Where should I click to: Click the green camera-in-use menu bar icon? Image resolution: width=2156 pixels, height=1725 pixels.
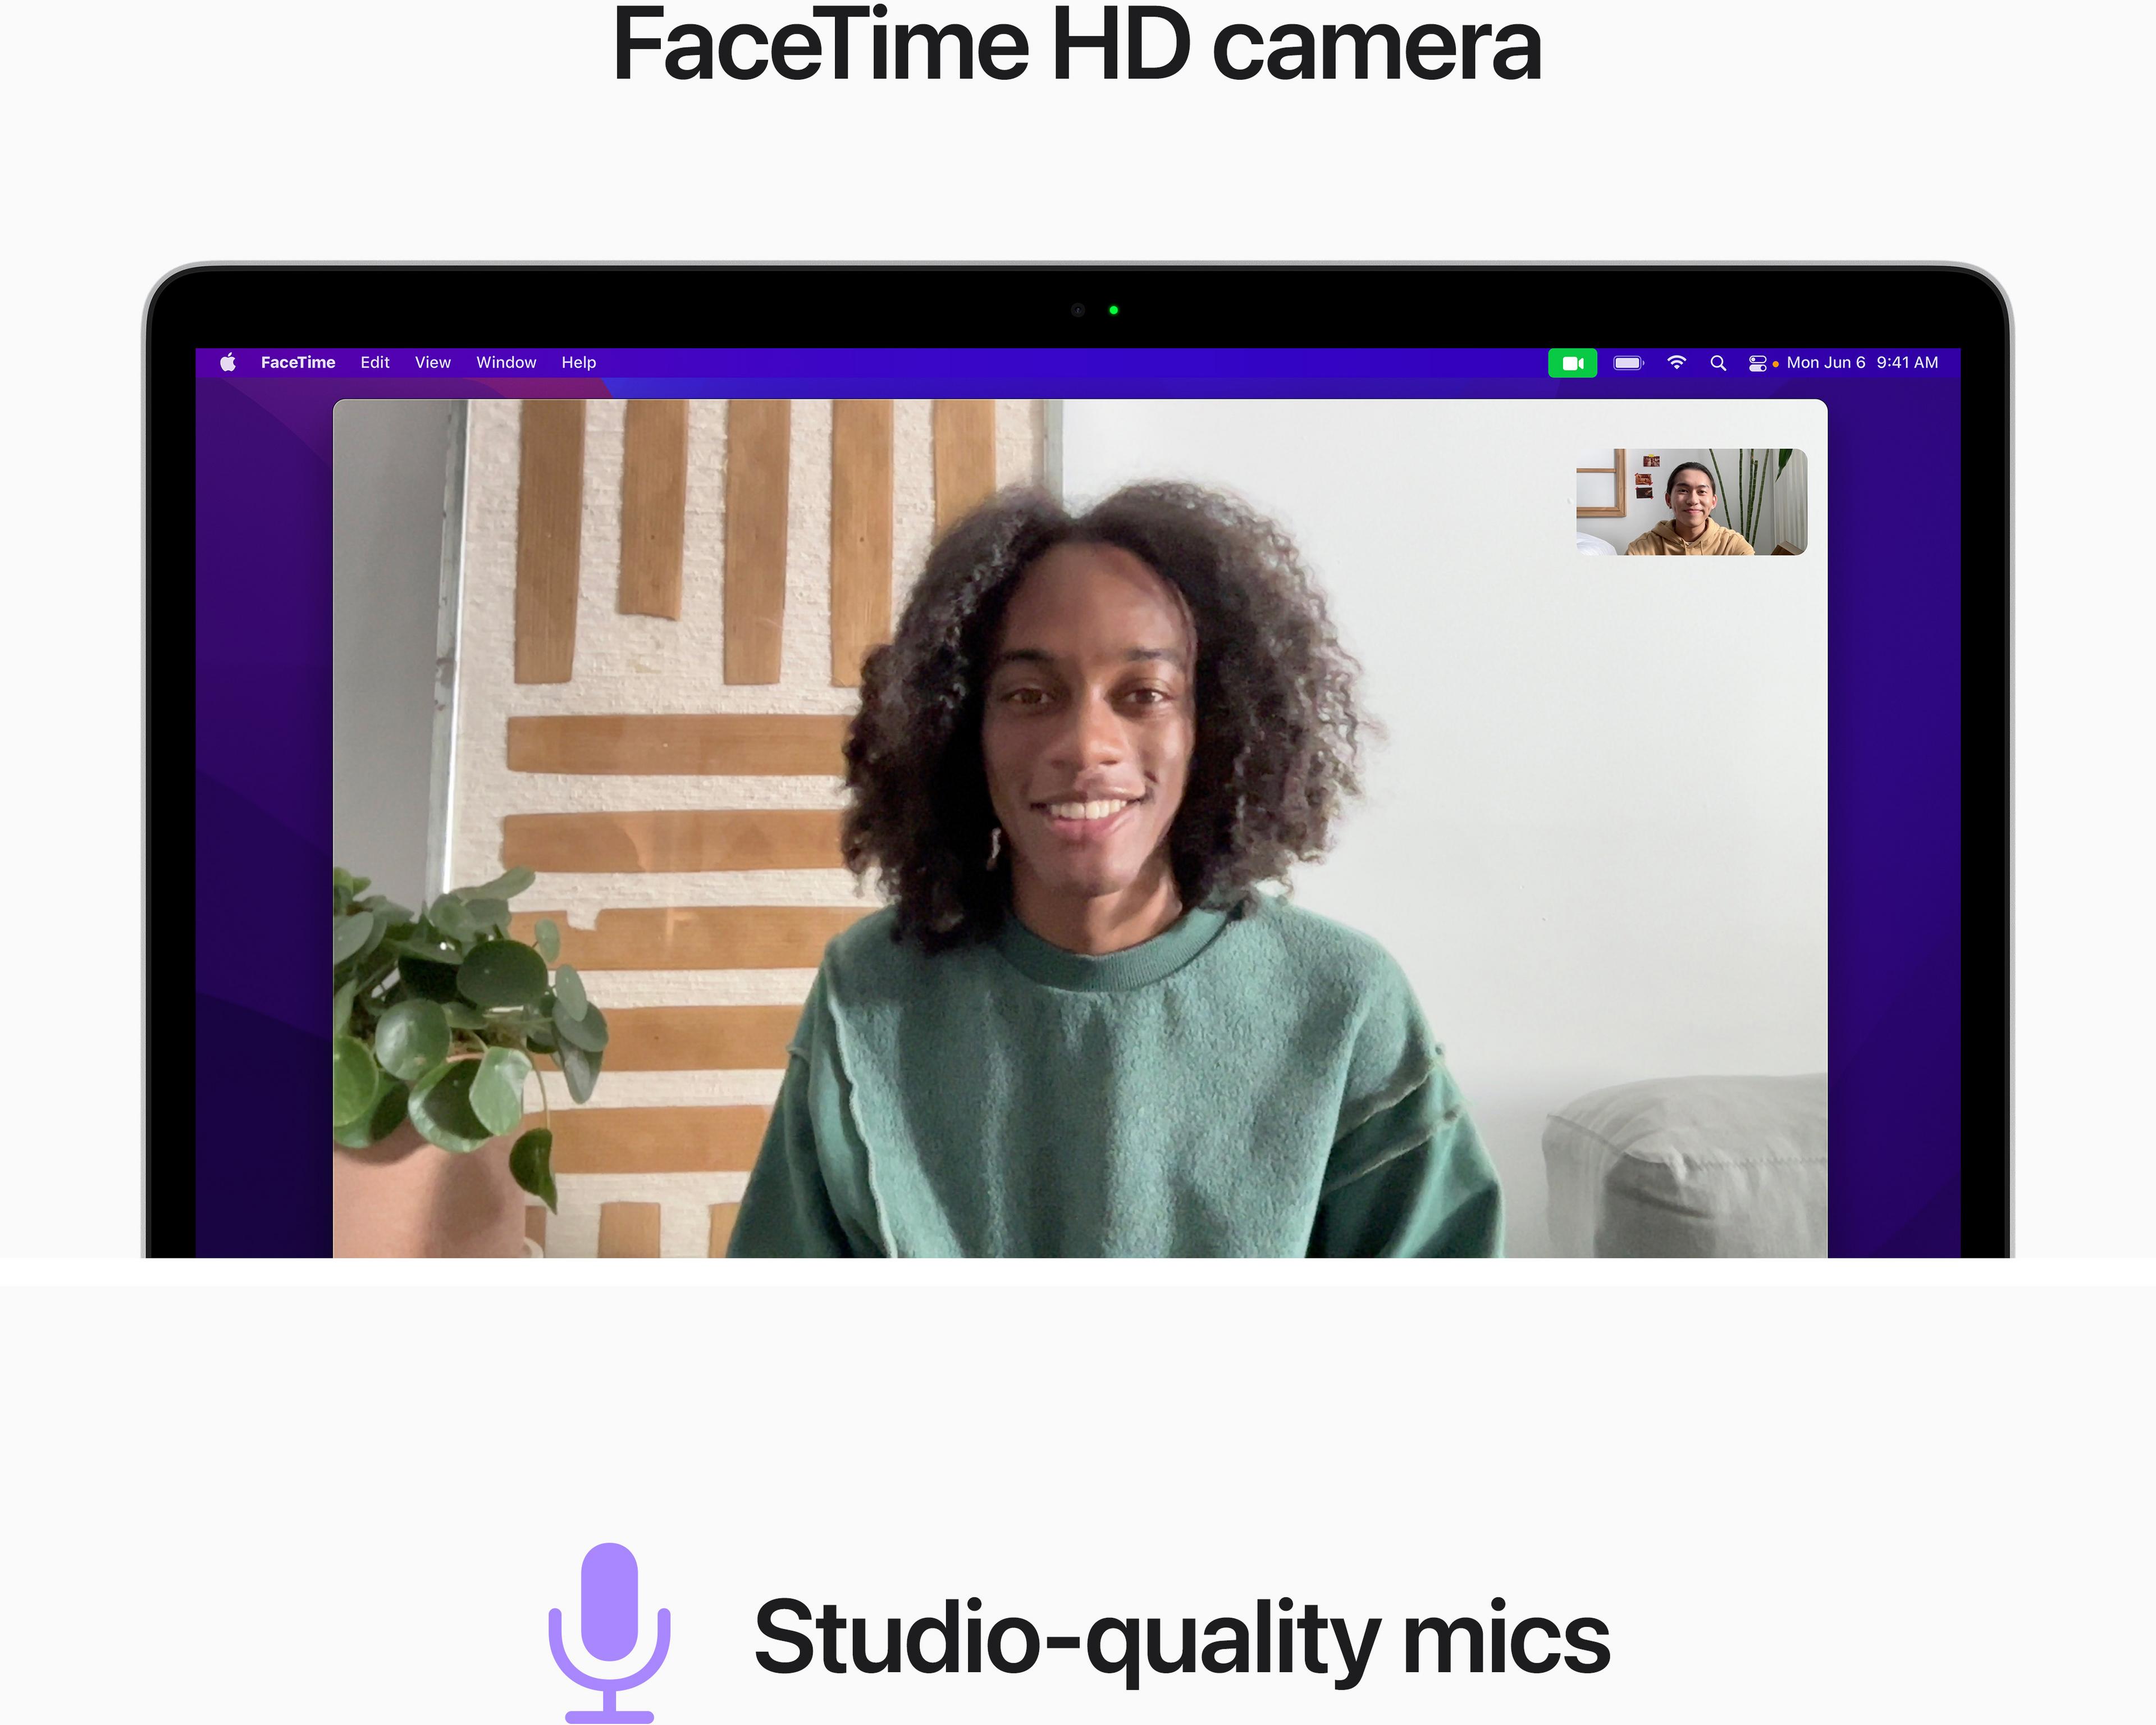point(1572,363)
